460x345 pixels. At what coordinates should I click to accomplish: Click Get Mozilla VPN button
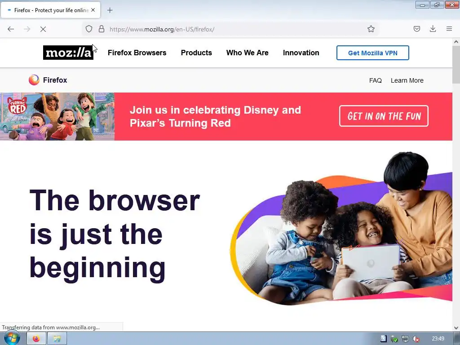coord(372,53)
